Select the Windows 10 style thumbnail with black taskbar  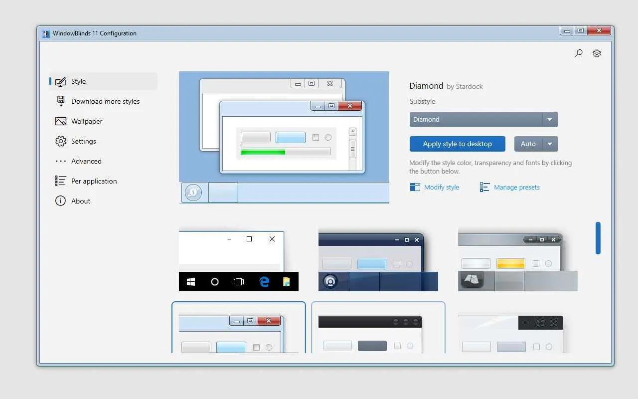point(239,260)
